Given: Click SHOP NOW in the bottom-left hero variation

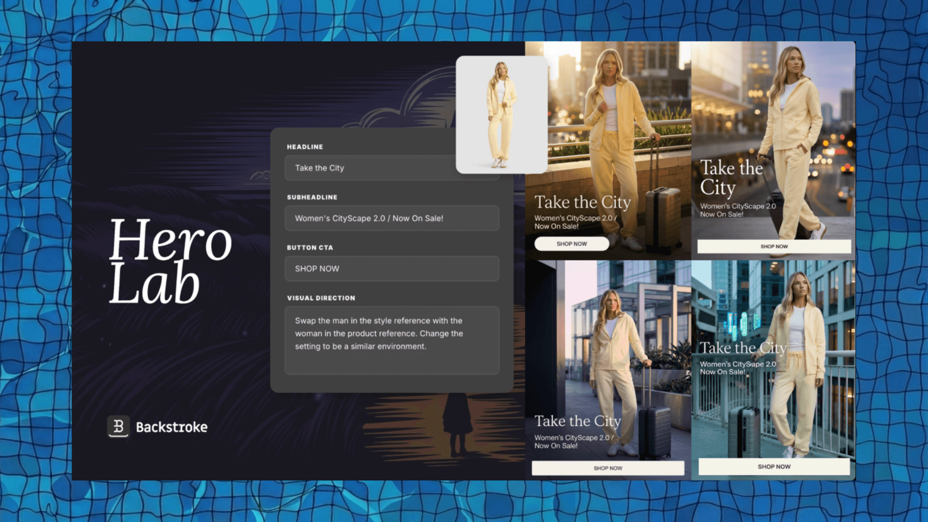Looking at the screenshot, I should coord(608,468).
